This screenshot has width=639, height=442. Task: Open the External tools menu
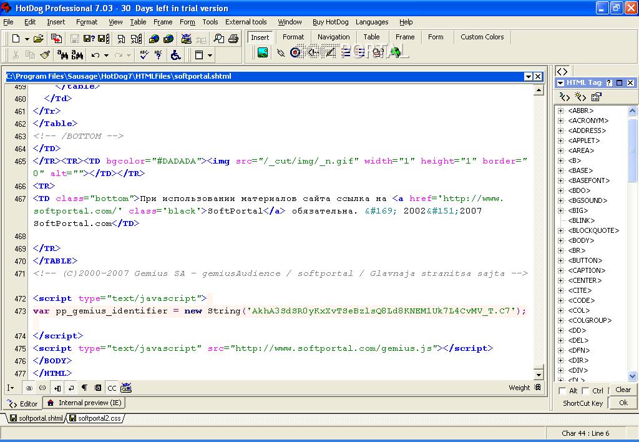246,22
